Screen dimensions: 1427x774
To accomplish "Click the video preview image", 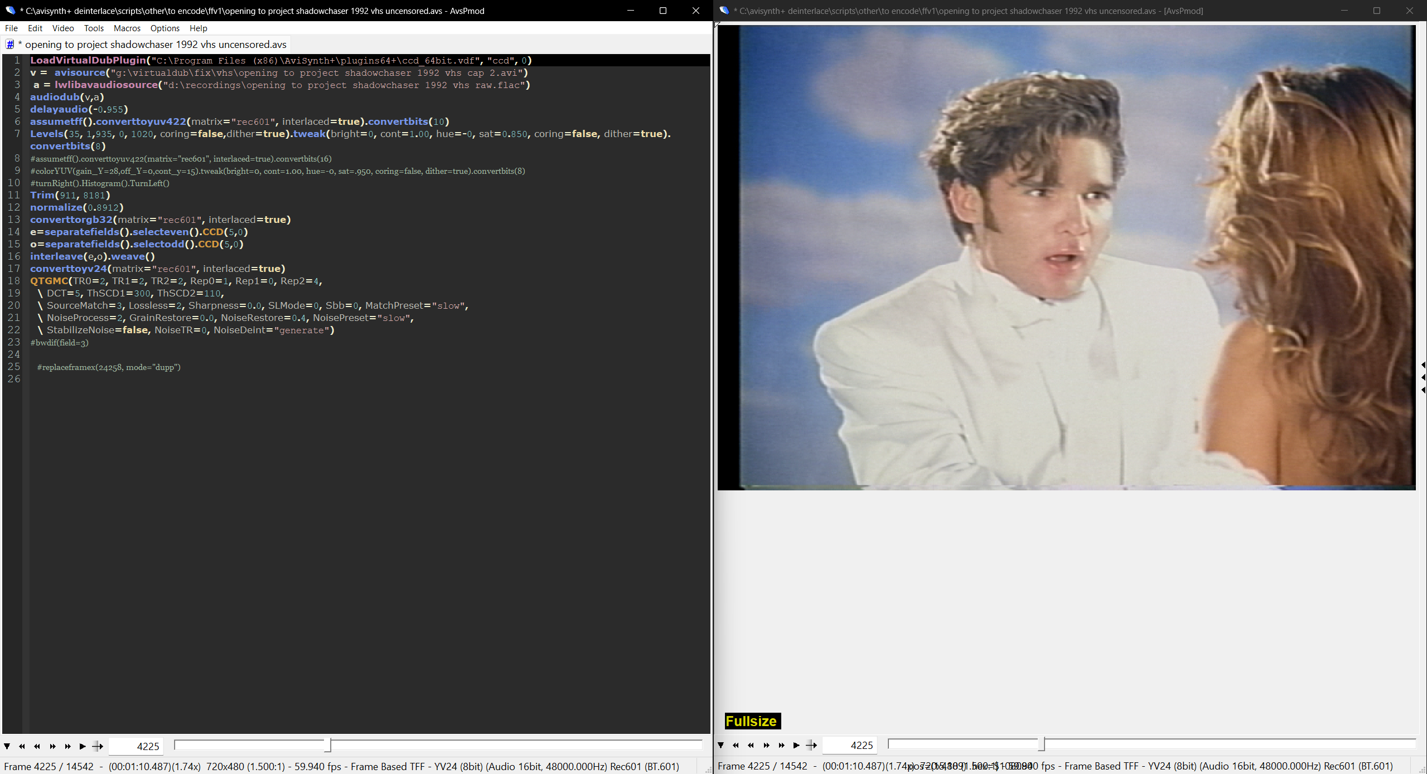I will [1066, 257].
